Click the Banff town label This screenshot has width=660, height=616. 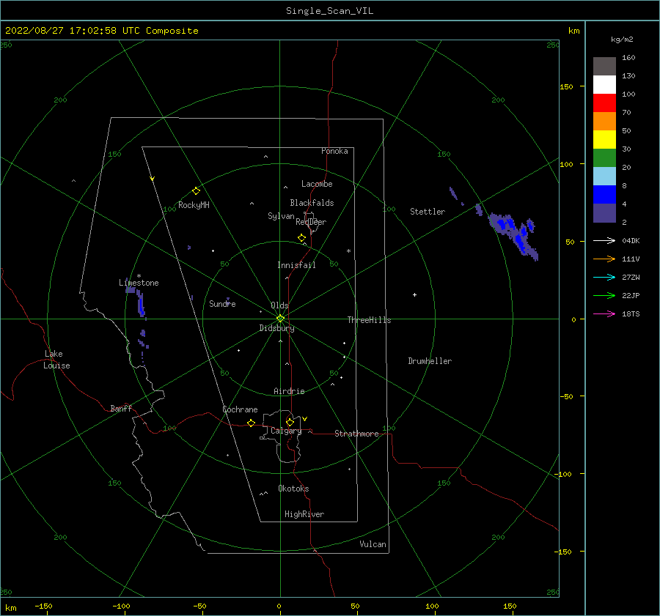[121, 408]
